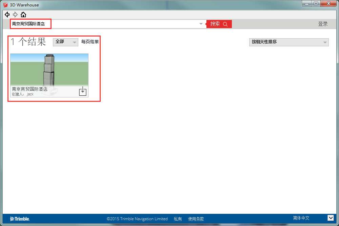Open the 南京商贸国际酒店 model title below the thumbnail
The height and width of the screenshot is (226, 339).
pos(29,89)
